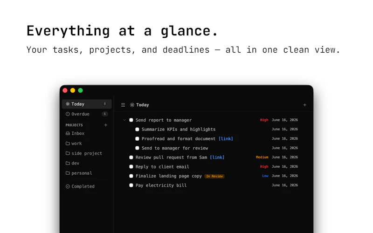Minimize window with yellow button
The image size is (373, 233).
[x=73, y=90]
